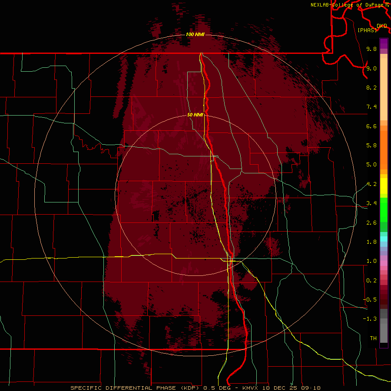The width and height of the screenshot is (391, 391).
Task: Click the 8.2 value on the color scale
Action: coord(371,87)
